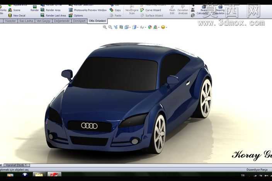
Task: Click the yellow View Settings sphere icon
Action: [163, 27]
